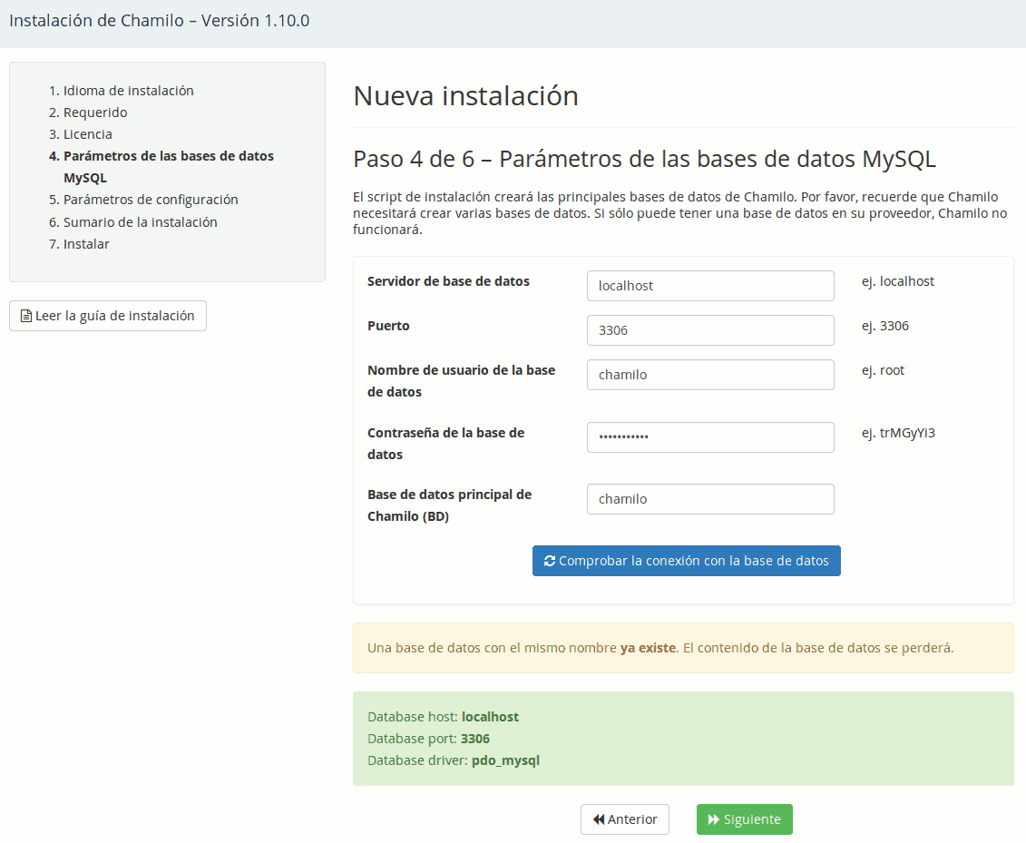
Task: Click the Contraseña de la base de datos field
Action: (710, 437)
